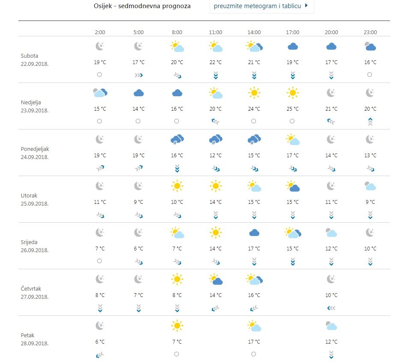Click the Petak 28.09.2018. row label
The image size is (408, 362).
pos(35,339)
